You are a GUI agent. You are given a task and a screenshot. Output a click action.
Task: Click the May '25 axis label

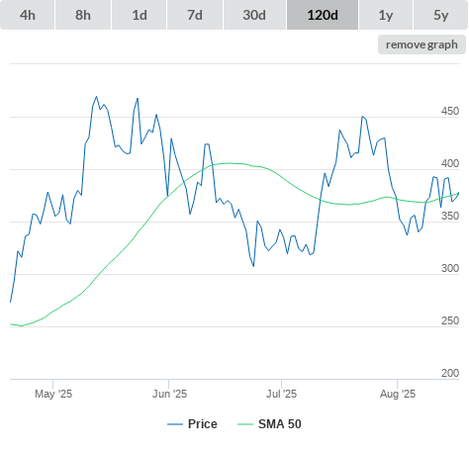(x=53, y=394)
